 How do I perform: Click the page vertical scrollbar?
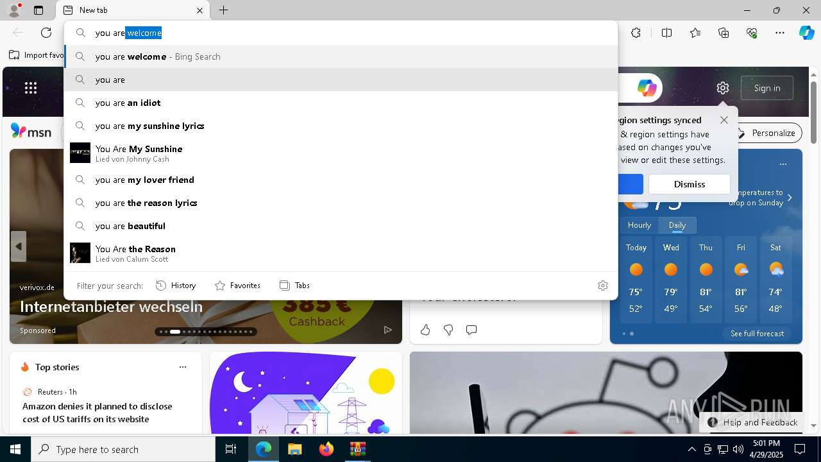point(813,113)
